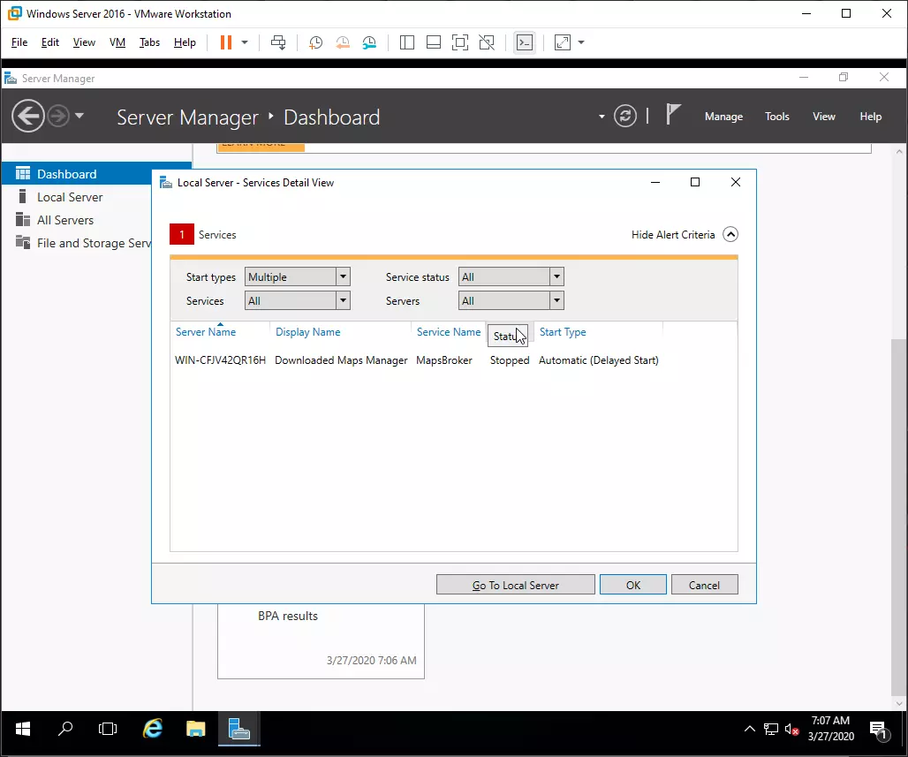Screen dimensions: 908x757
Task: Open the Service status dropdown
Action: 511,276
